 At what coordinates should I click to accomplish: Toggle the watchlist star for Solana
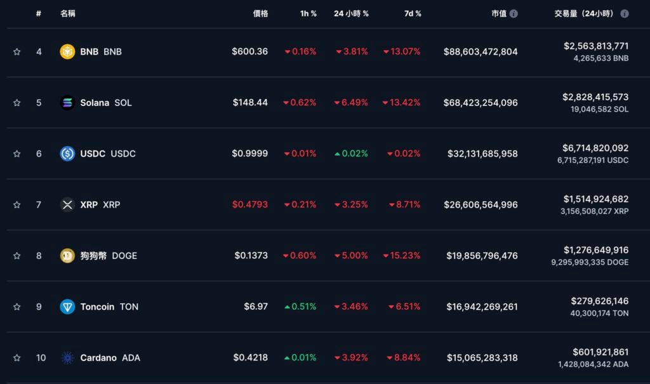17,102
